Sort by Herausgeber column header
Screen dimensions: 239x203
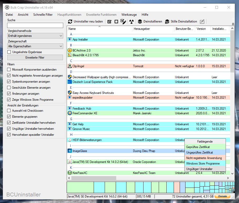click(x=153, y=29)
